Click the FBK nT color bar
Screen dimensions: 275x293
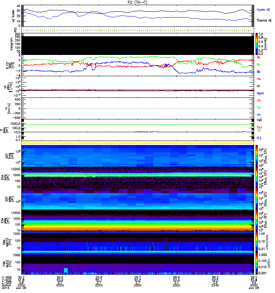257,263
